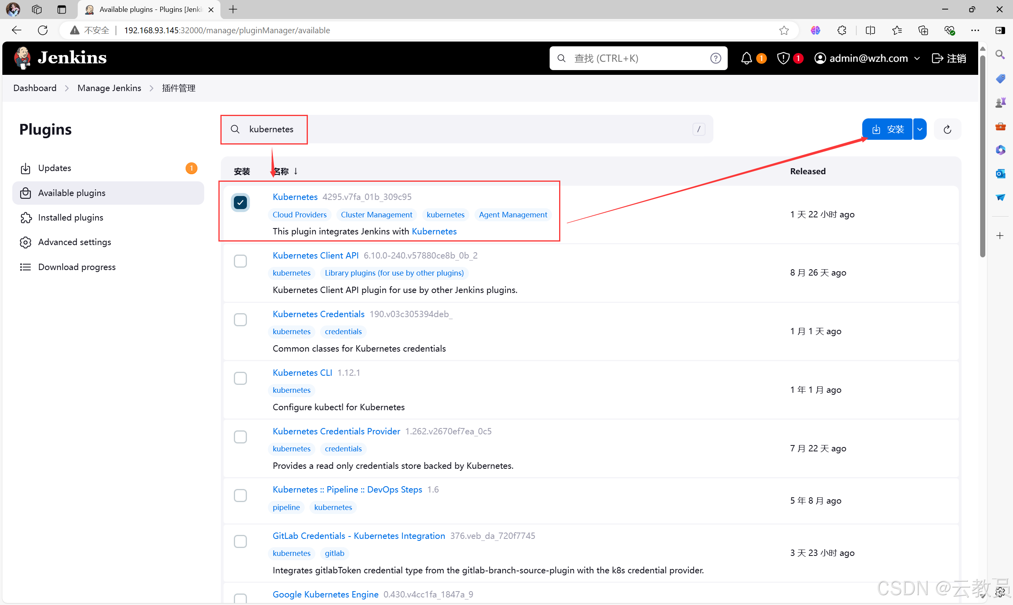Click the Agent Management tag
This screenshot has height=605, width=1013.
click(513, 215)
